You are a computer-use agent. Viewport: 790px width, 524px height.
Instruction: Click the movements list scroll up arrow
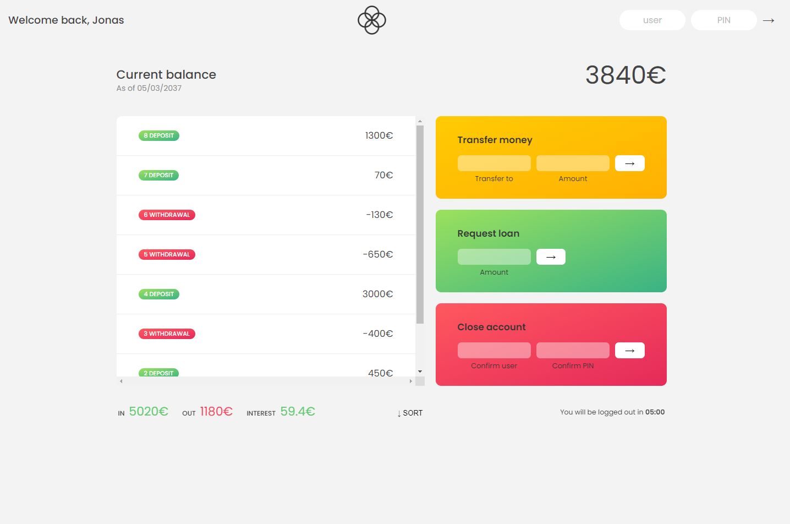(x=420, y=121)
